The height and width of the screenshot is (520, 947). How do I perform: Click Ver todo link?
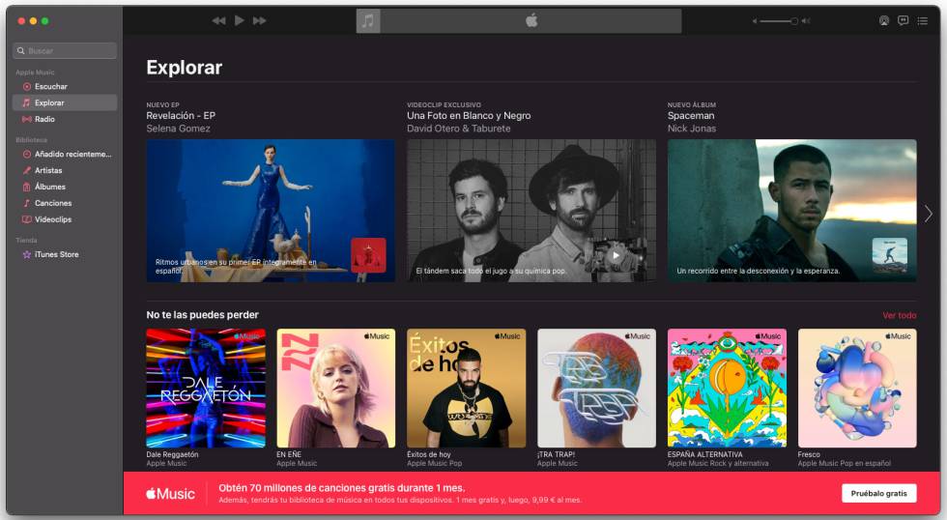point(900,315)
